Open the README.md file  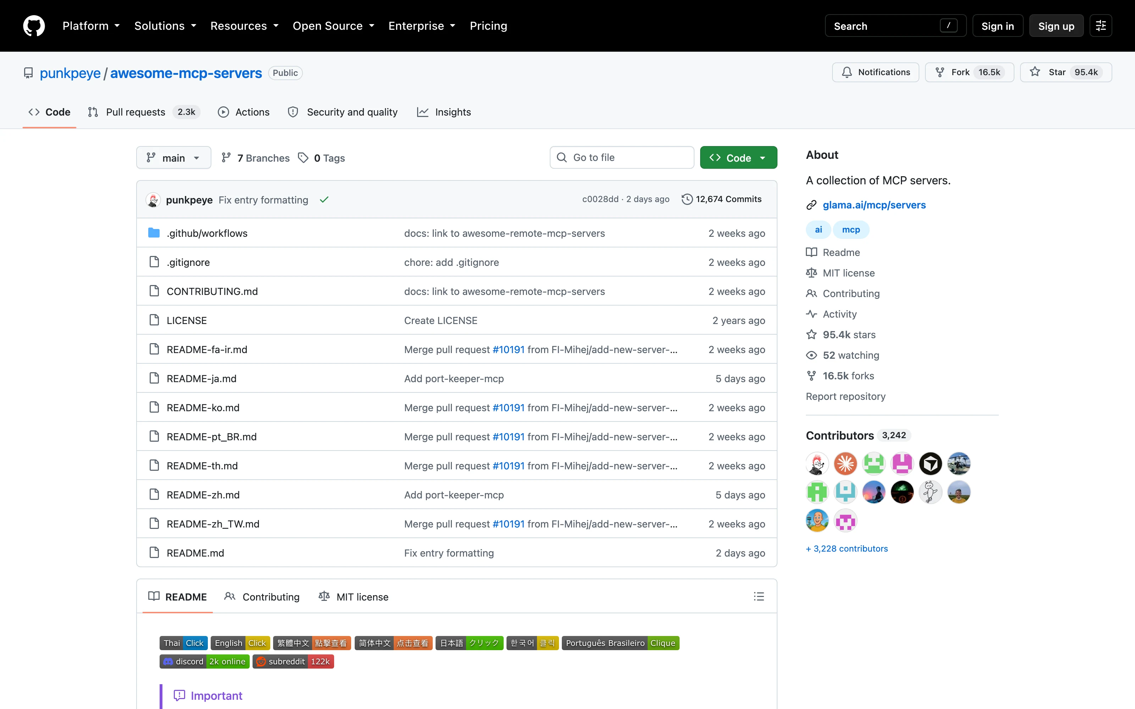point(195,553)
